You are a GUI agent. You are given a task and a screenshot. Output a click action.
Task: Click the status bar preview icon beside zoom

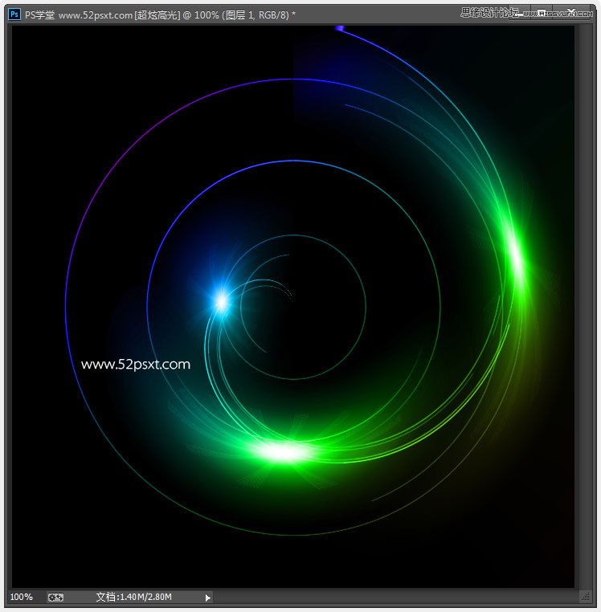point(55,597)
